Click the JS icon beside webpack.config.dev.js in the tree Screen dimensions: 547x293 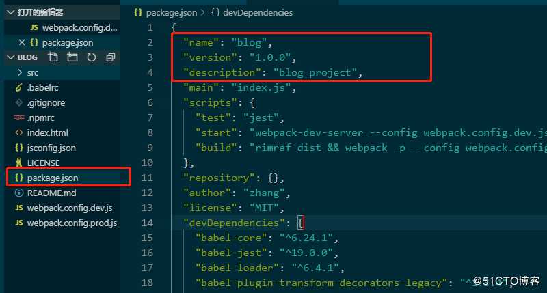[19, 208]
